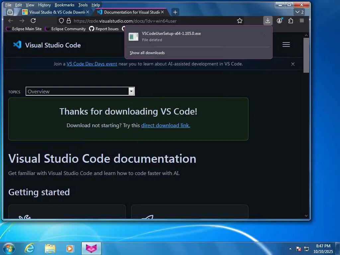
Task: Click the vertical scrollbar thumb
Action: pos(306,55)
